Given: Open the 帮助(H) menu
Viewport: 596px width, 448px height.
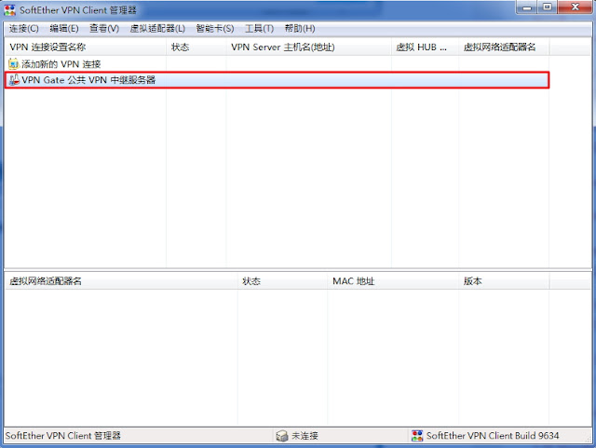Looking at the screenshot, I should 300,29.
